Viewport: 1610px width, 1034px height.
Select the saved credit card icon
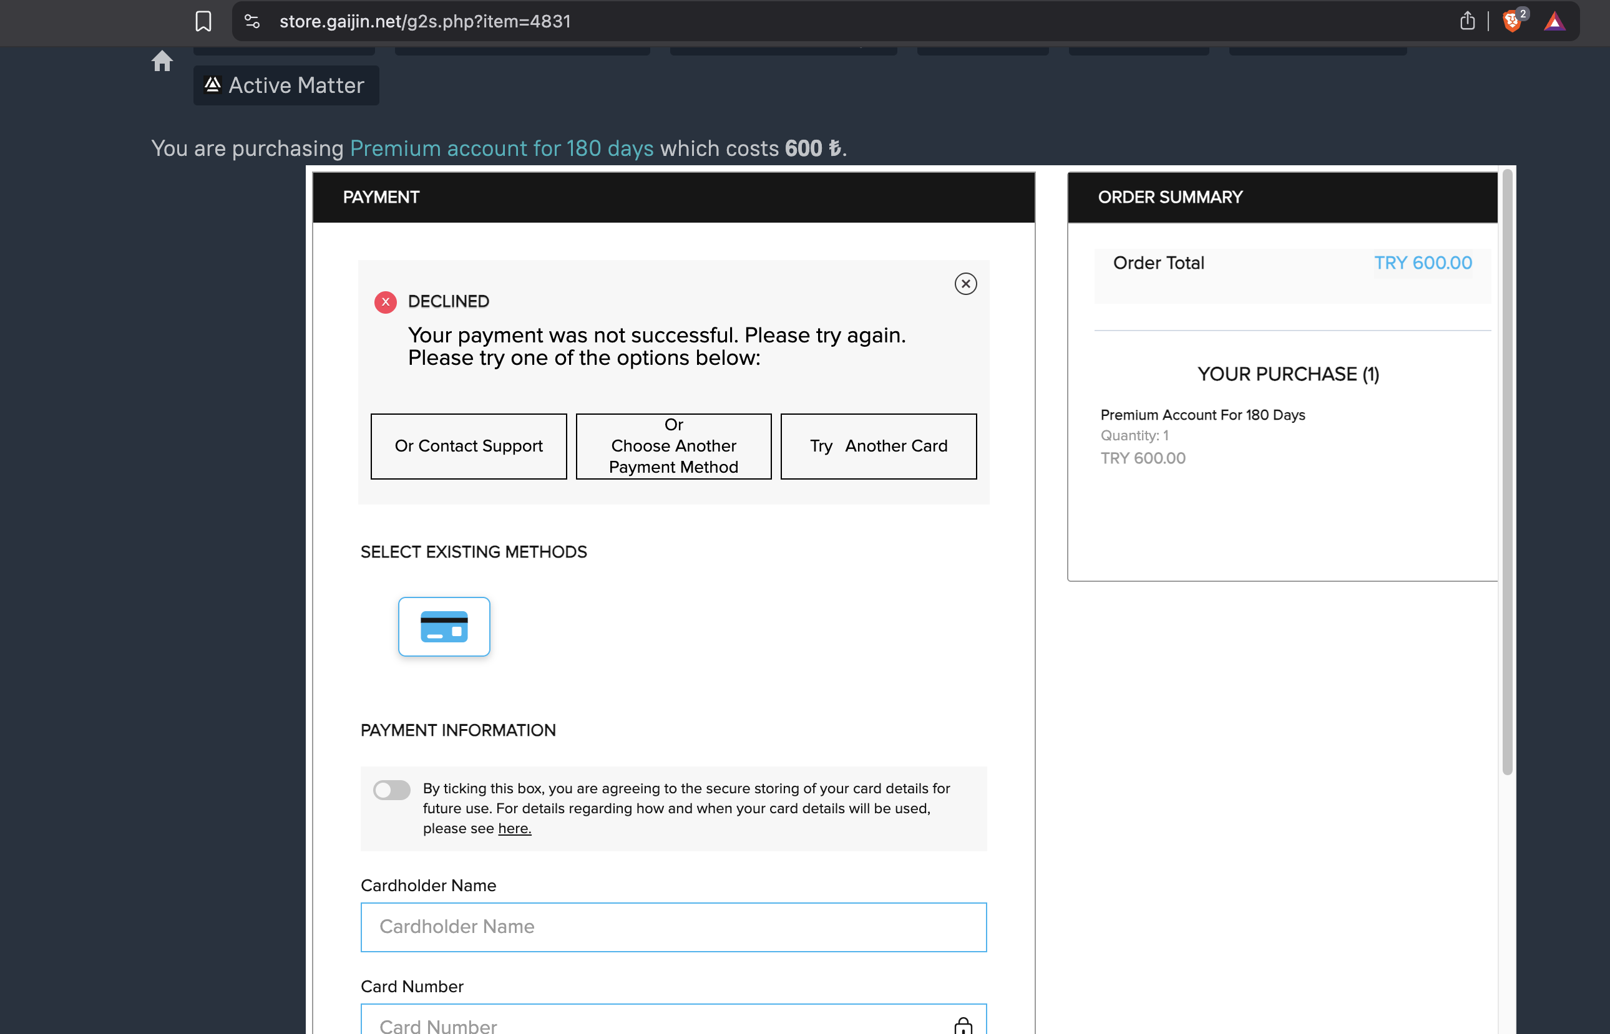444,626
